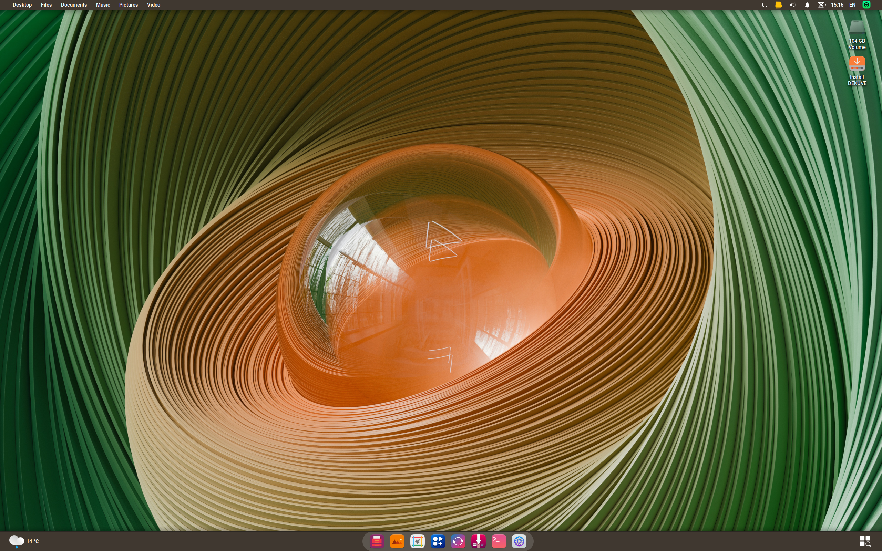The image size is (882, 551).
Task: Open the yellow CPU chip tray indicator
Action: (778, 5)
